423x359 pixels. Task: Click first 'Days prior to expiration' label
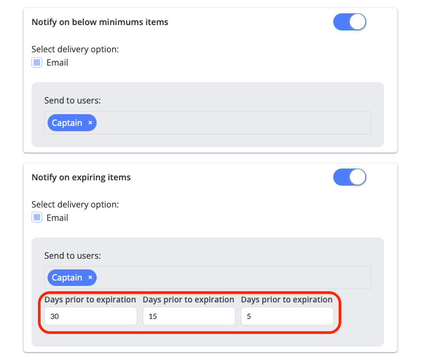point(90,300)
